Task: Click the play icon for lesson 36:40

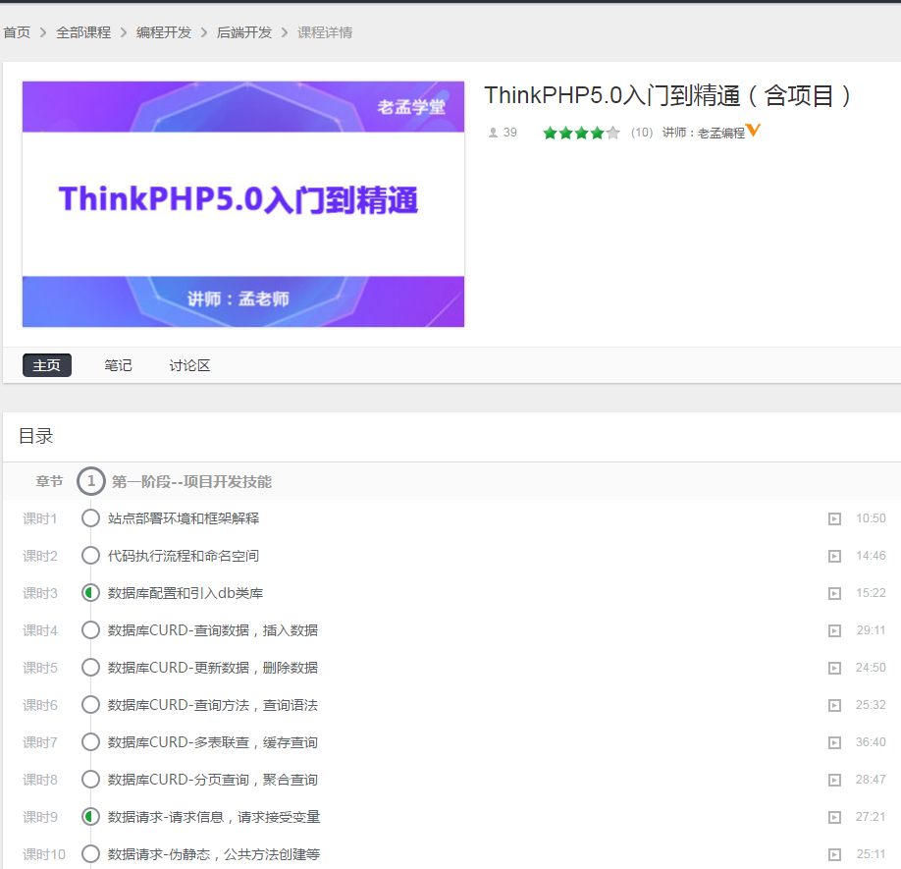Action: point(834,743)
